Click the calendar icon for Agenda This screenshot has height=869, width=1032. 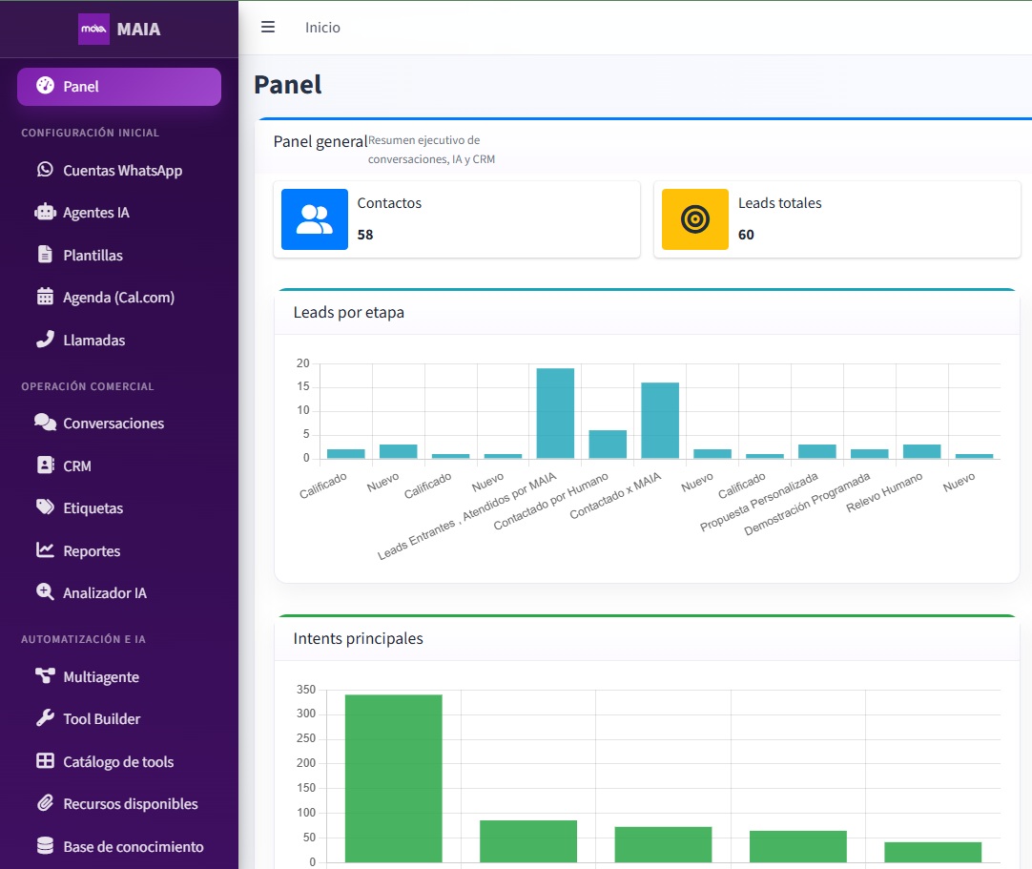[x=46, y=297]
